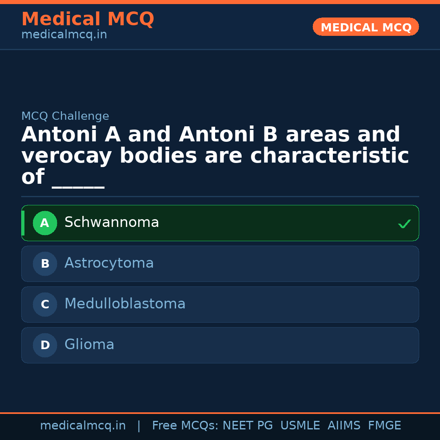
Task: Click the green A circle badge
Action: coord(45,223)
